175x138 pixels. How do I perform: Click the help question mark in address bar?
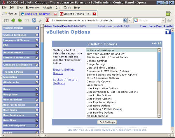(125, 20)
